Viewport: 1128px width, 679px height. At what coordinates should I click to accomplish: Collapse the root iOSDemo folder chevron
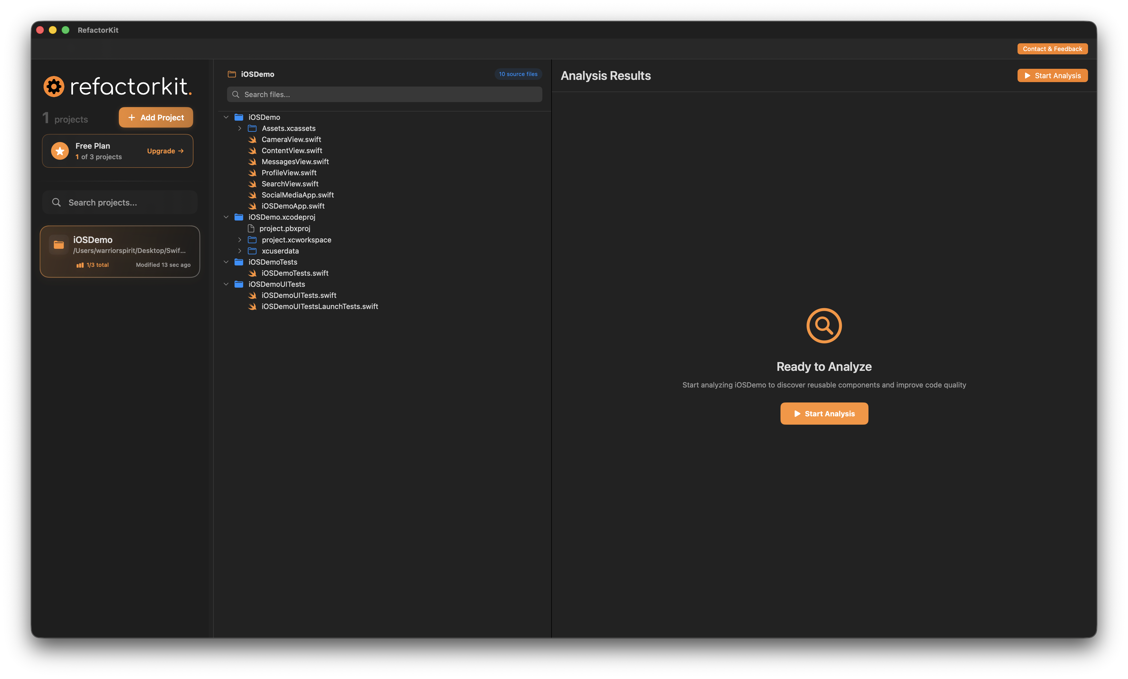(x=226, y=117)
